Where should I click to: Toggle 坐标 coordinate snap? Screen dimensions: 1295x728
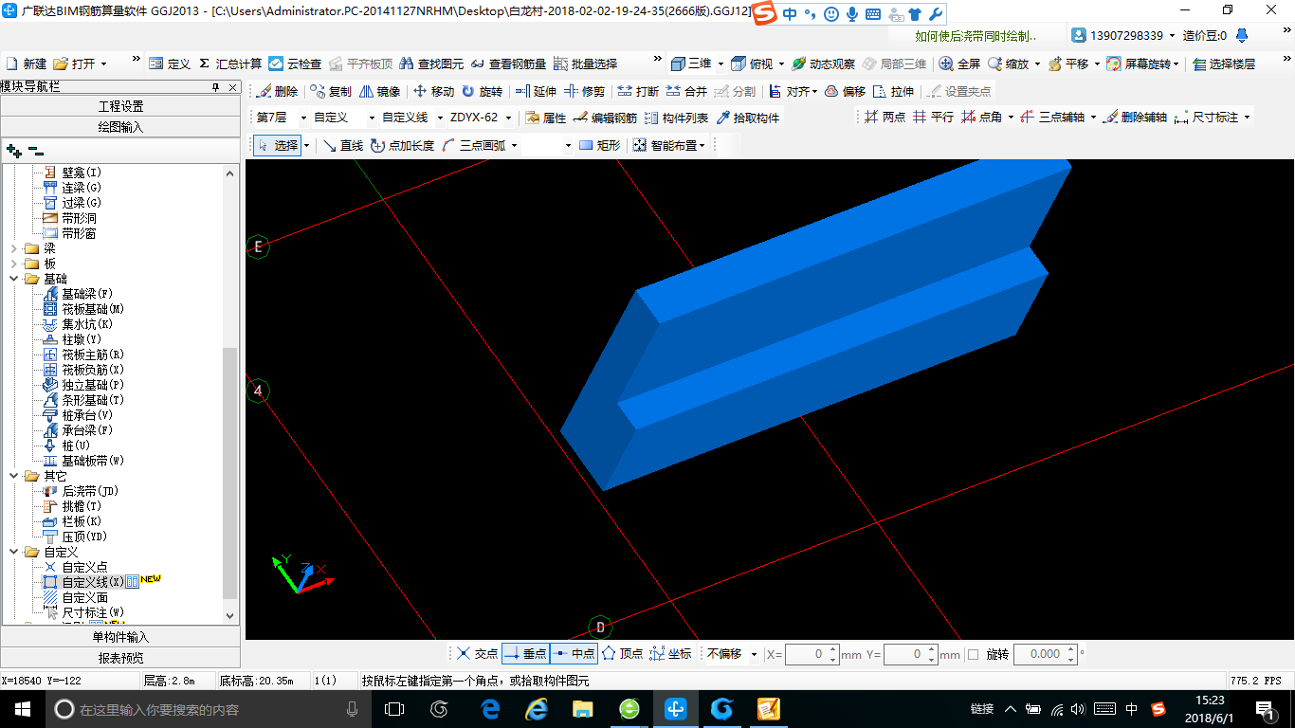pyautogui.click(x=670, y=654)
